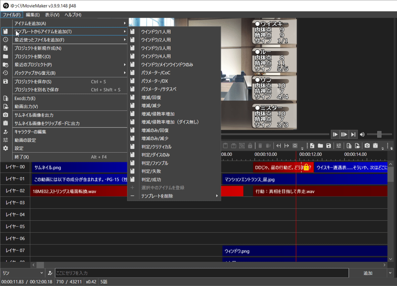Choose サムネイル画像をクリップボードに出力
The width and height of the screenshot is (397, 286).
(65, 124)
